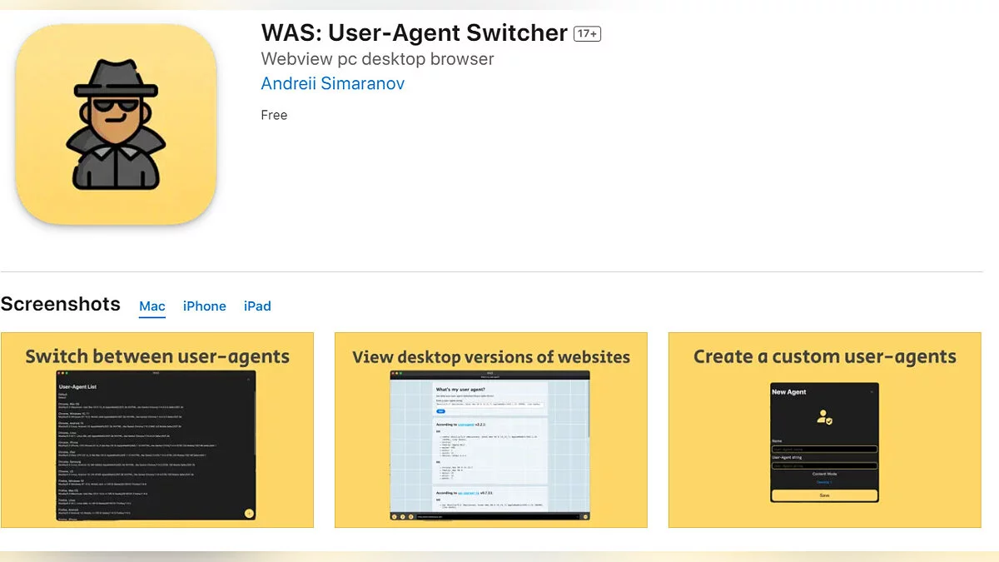Image resolution: width=999 pixels, height=562 pixels.
Task: Click the back arrow icon in browser screenshot toolbar
Action: coord(395,517)
